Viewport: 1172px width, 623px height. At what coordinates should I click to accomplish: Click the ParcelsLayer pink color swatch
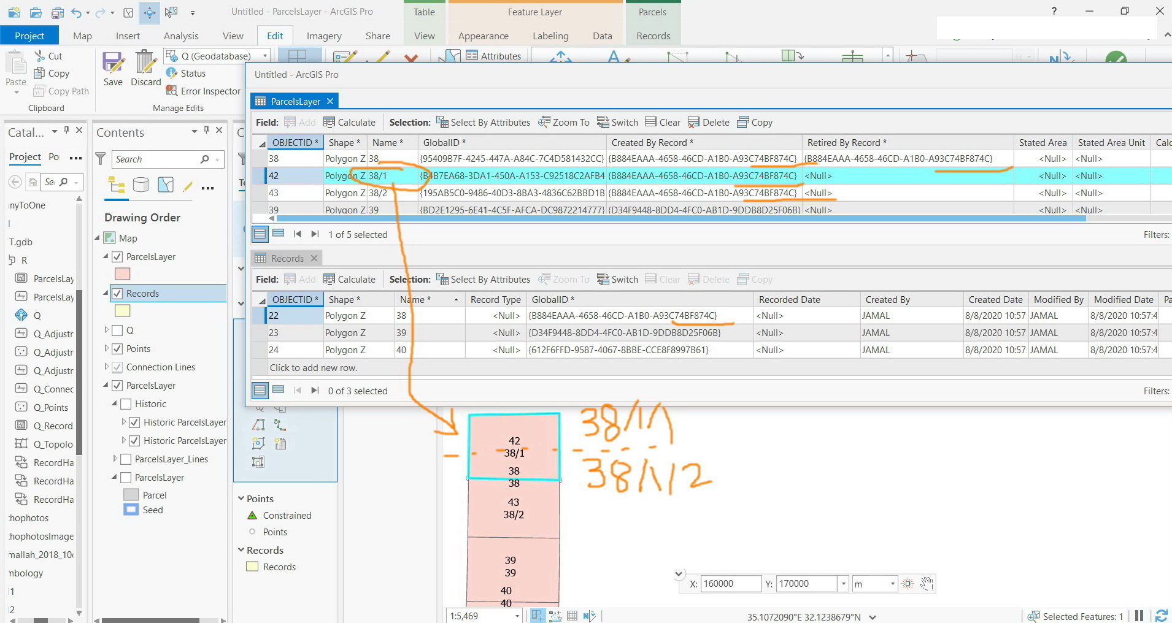123,273
